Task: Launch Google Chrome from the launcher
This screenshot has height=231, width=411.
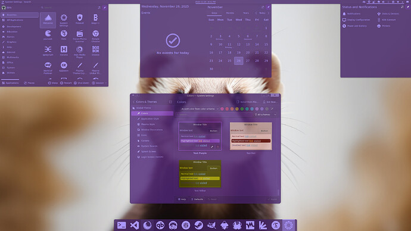Action: click(x=95, y=36)
